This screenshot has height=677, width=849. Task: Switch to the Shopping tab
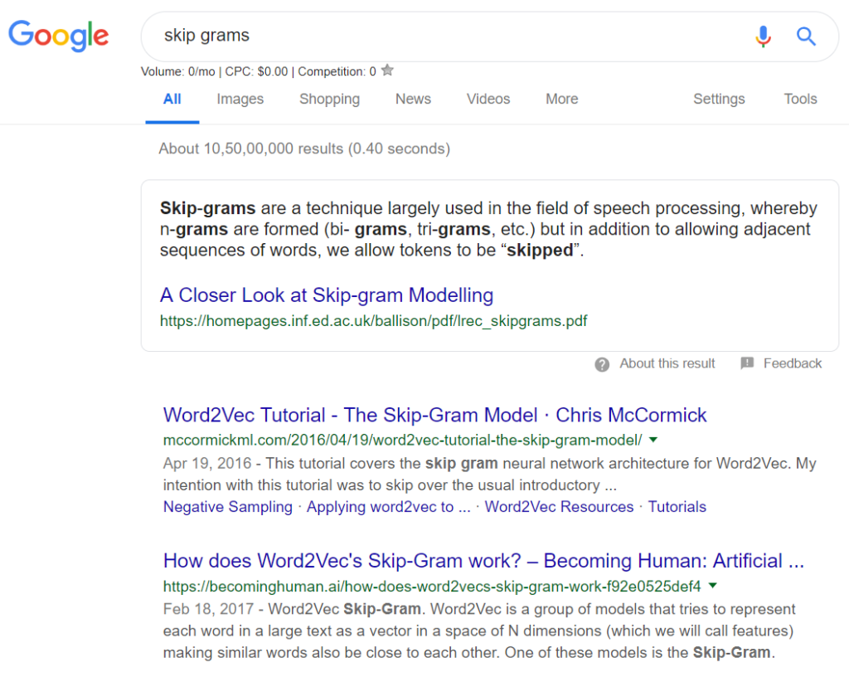(329, 99)
